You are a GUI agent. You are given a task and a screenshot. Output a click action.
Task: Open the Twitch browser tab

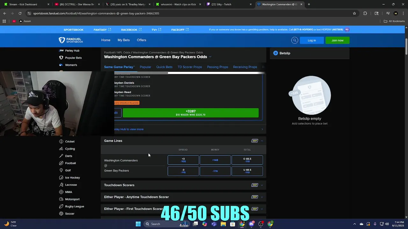click(229, 4)
